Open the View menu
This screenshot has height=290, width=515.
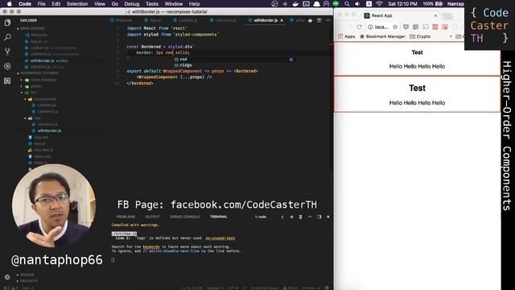tap(100, 4)
